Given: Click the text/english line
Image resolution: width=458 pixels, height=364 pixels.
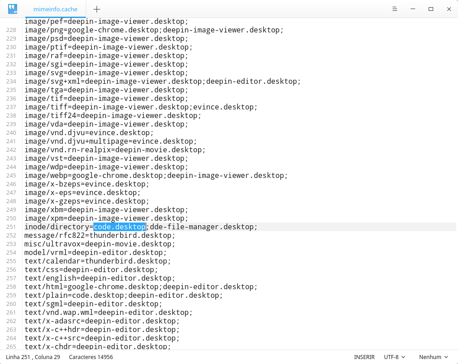Looking at the screenshot, I should pos(100,278).
